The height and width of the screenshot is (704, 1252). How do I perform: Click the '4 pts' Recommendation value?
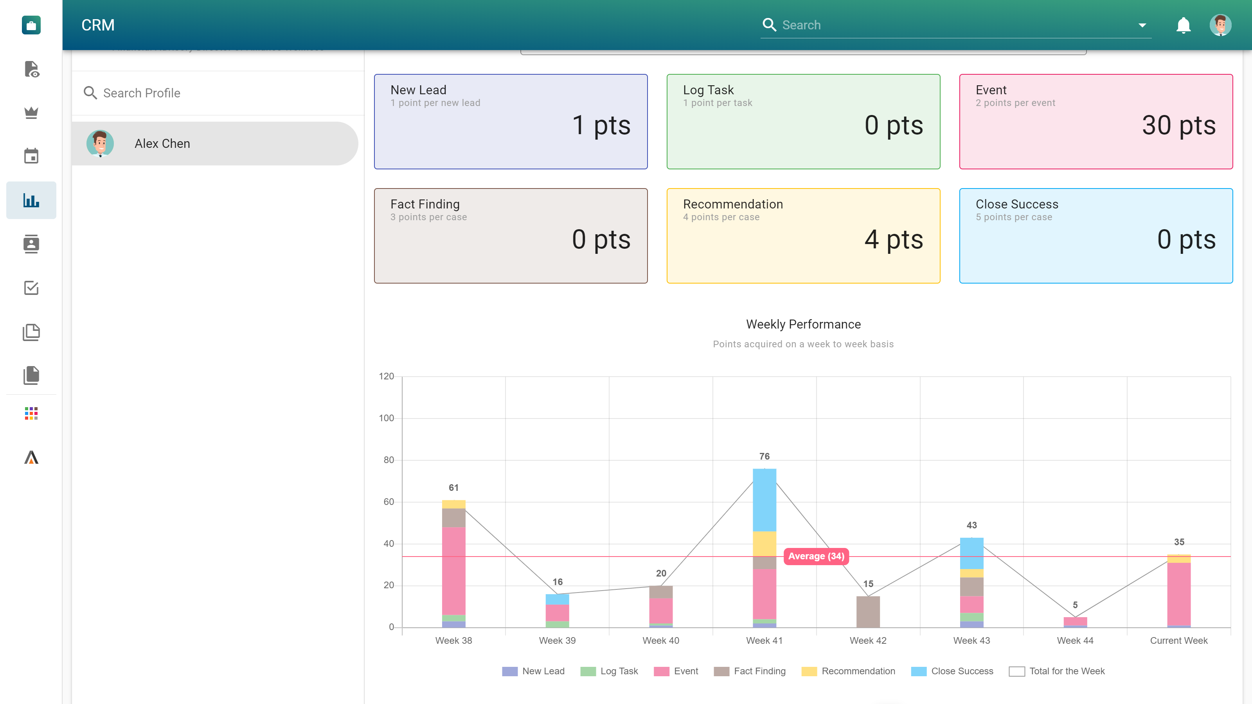click(x=893, y=239)
